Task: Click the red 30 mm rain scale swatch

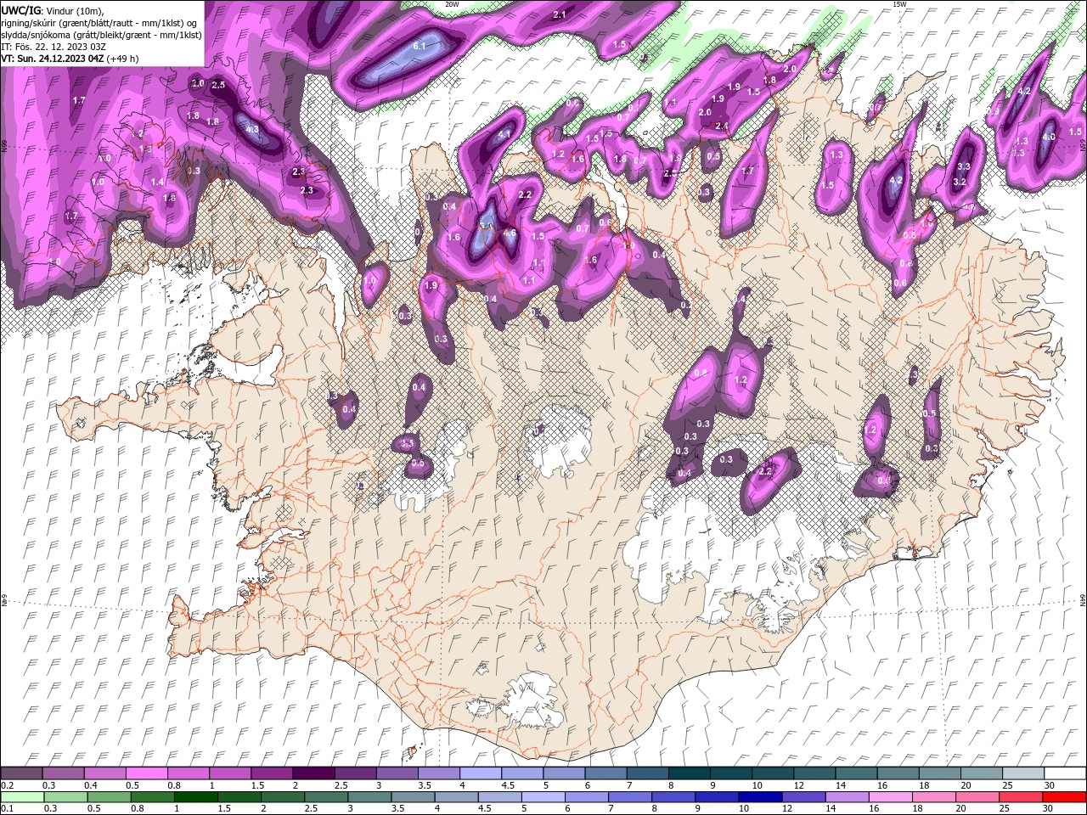Action: click(x=1065, y=797)
